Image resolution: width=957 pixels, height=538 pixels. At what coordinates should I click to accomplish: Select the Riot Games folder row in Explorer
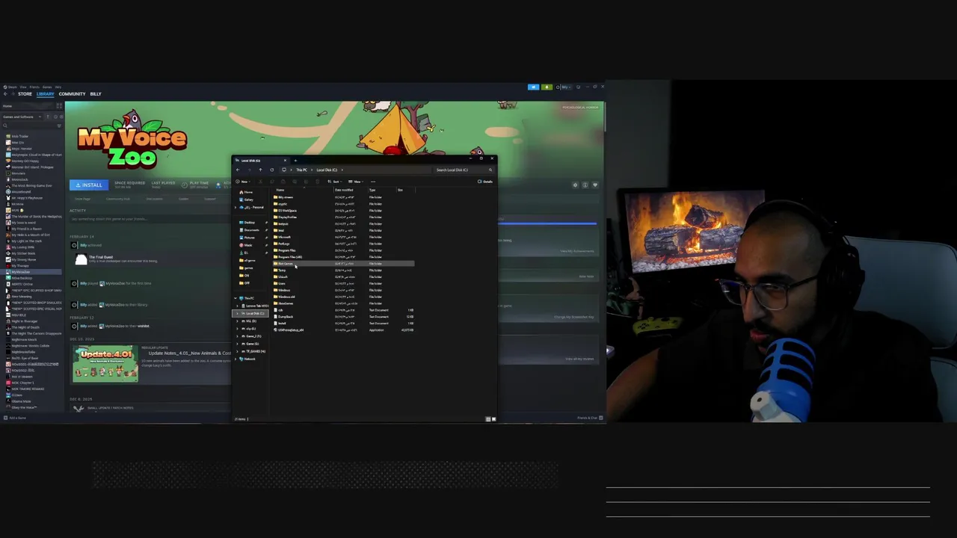click(343, 264)
